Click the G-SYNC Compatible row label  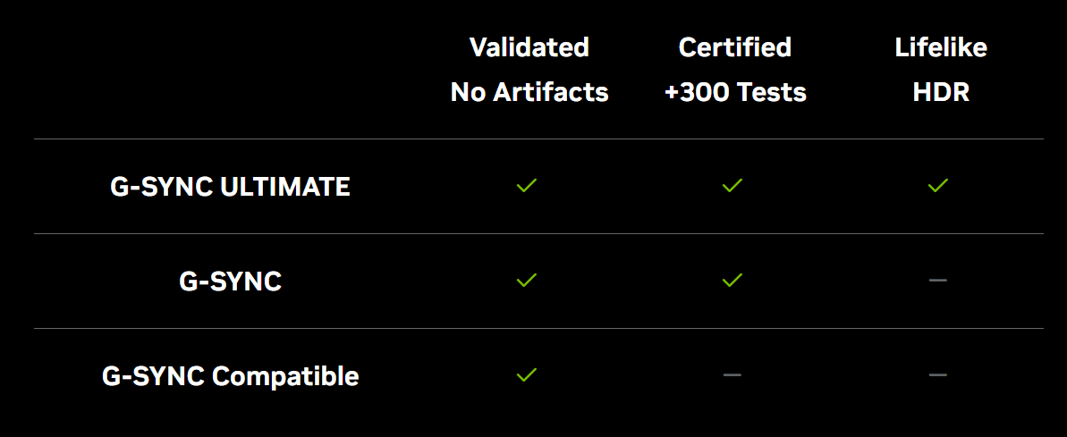point(230,376)
